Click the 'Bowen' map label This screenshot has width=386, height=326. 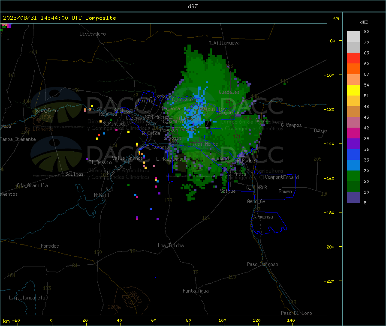pos(285,191)
